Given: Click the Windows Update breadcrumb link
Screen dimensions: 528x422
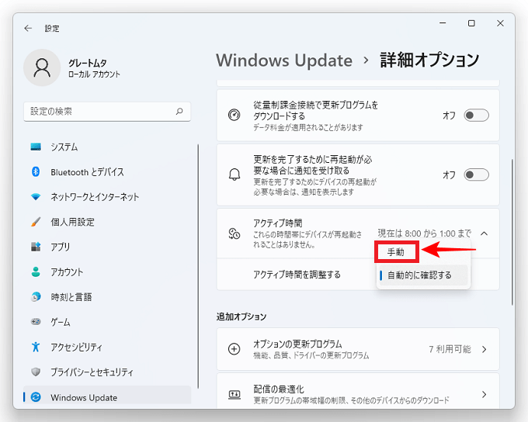Looking at the screenshot, I should coord(284,61).
